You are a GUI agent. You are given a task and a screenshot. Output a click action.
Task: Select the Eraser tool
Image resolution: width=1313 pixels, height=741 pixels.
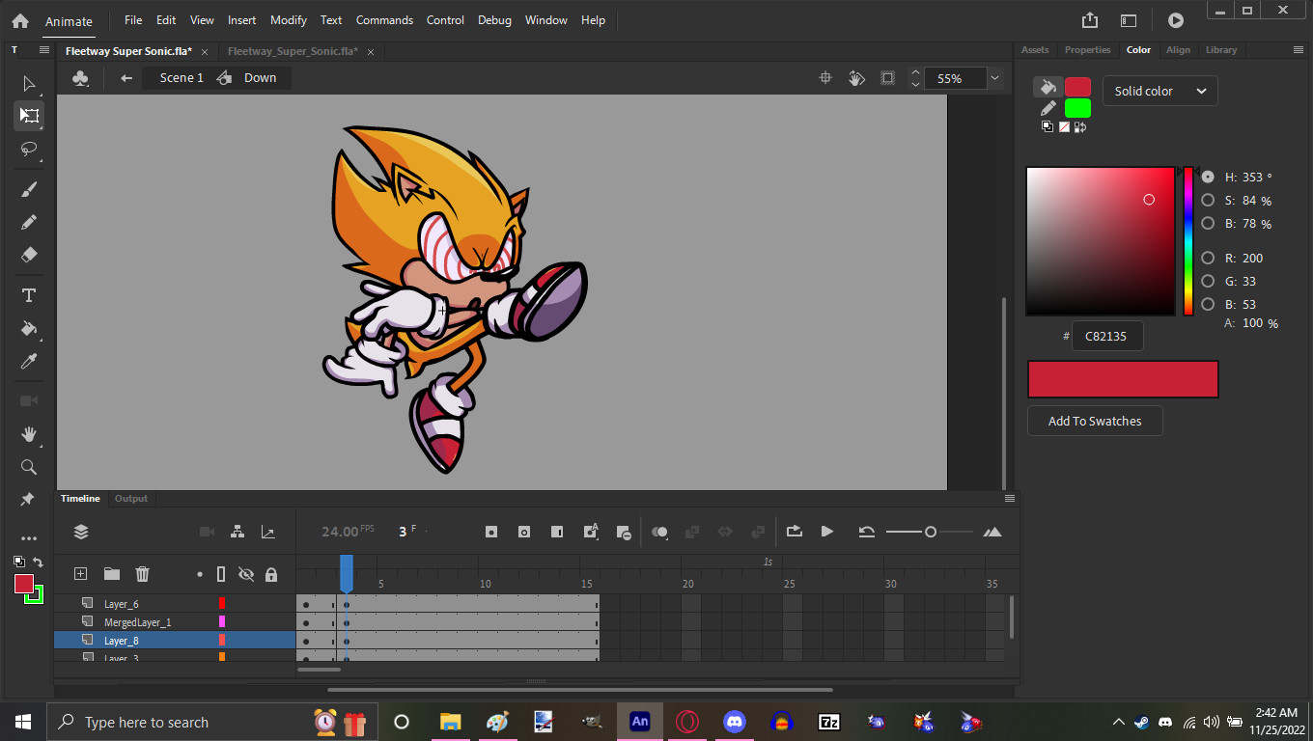(x=29, y=255)
